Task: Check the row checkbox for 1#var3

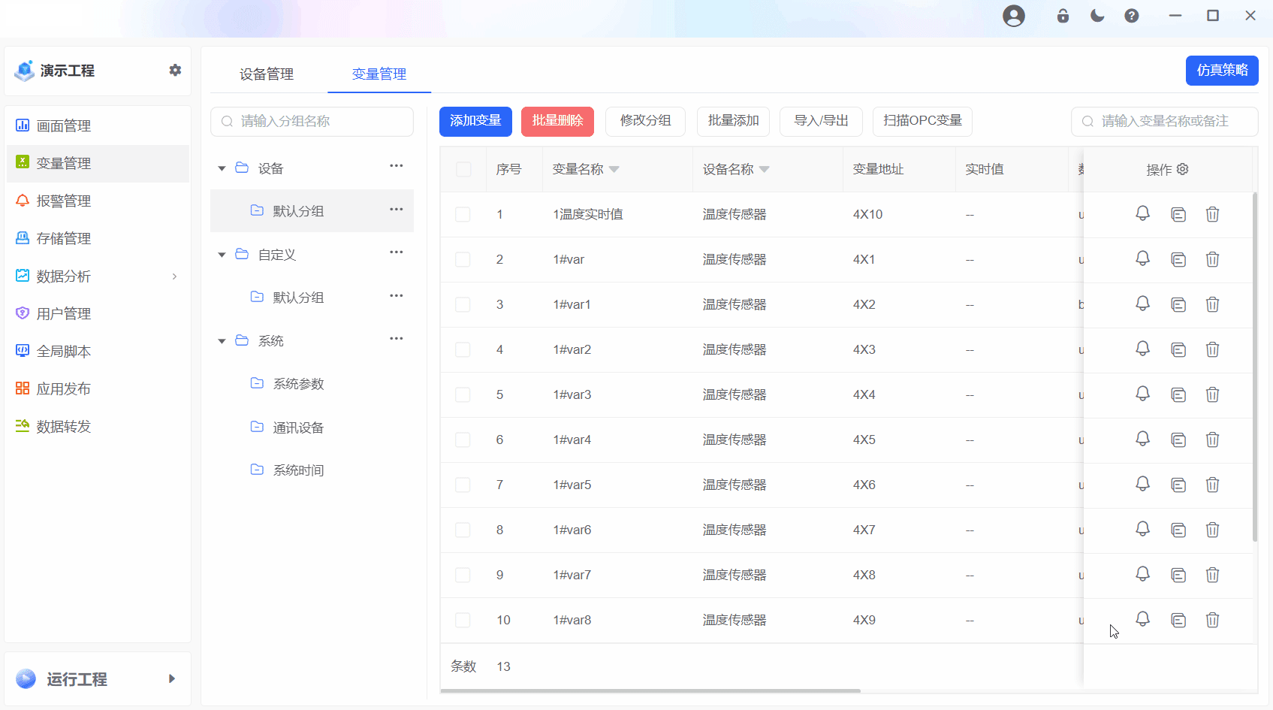Action: tap(463, 394)
